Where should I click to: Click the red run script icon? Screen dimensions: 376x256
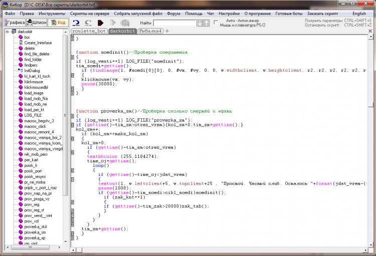[x=101, y=23]
